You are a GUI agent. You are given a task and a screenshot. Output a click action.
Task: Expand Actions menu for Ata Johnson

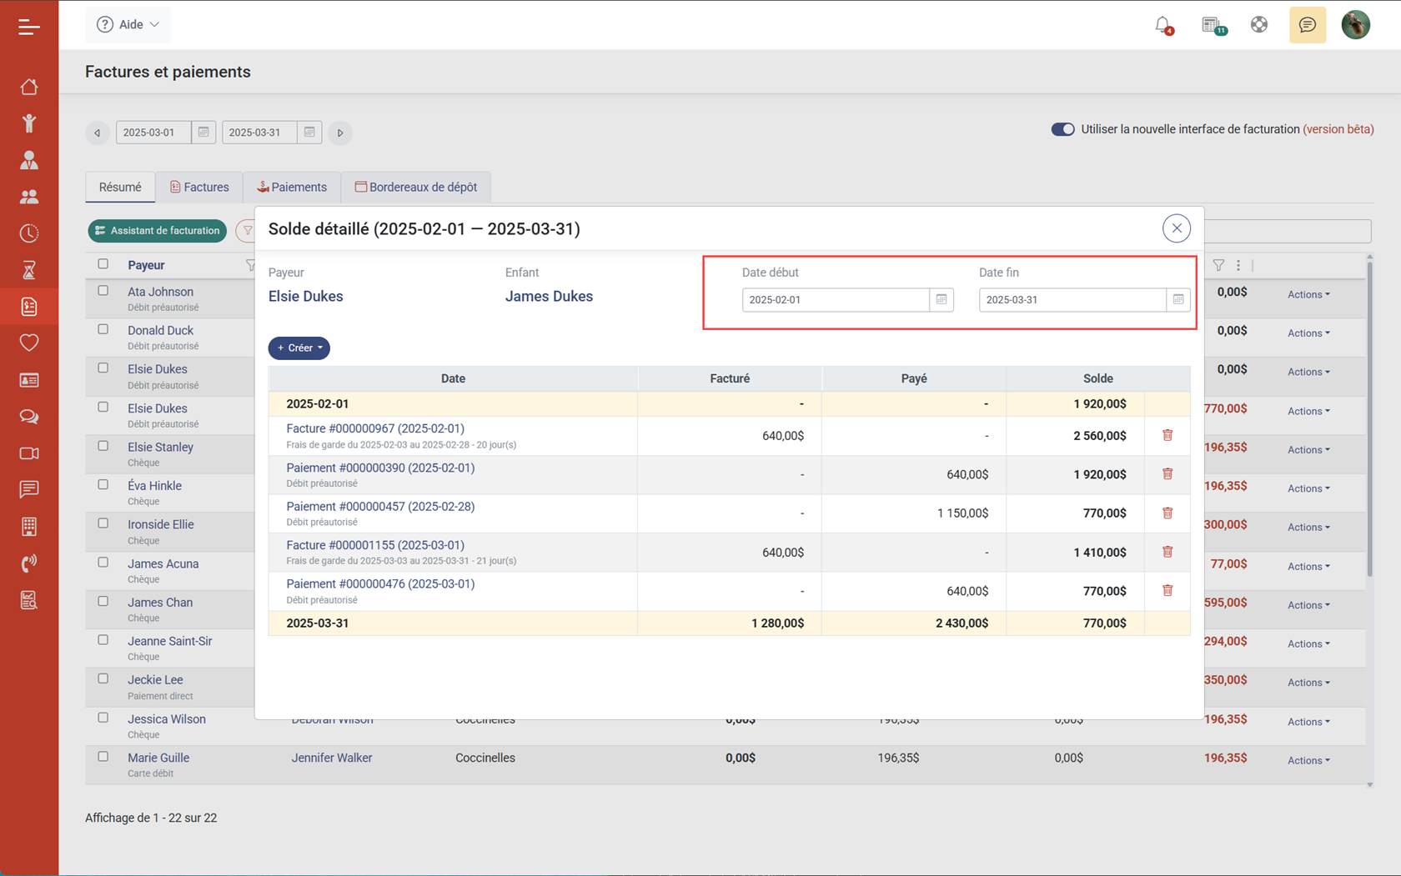pyautogui.click(x=1308, y=294)
